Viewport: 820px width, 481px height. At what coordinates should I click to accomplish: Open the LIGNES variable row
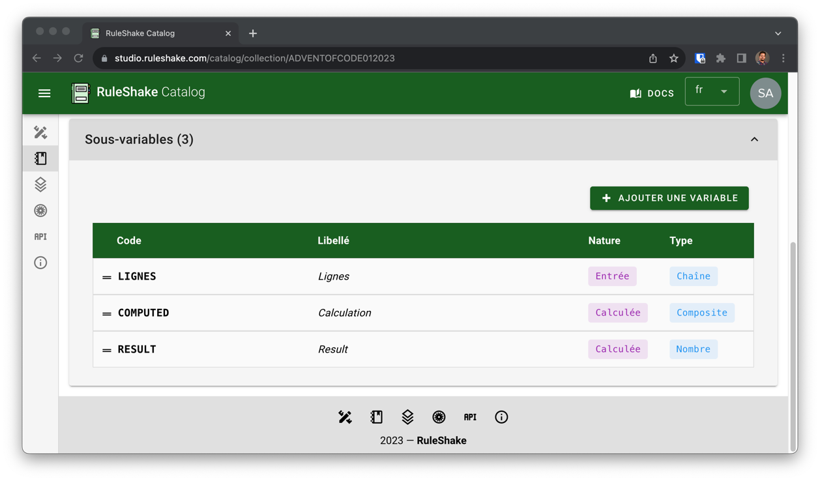point(138,276)
